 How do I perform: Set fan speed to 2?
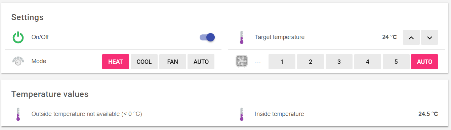pyautogui.click(x=311, y=61)
